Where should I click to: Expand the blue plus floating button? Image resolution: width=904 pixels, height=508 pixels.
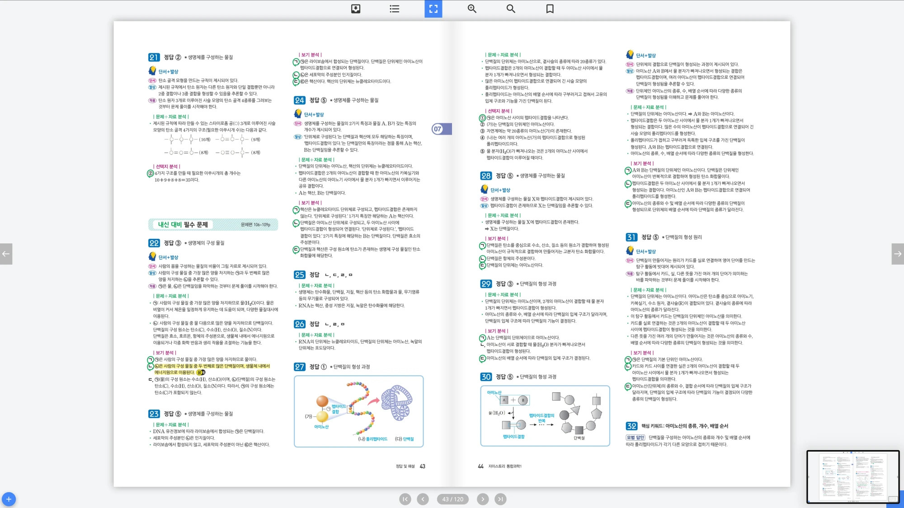pyautogui.click(x=9, y=499)
